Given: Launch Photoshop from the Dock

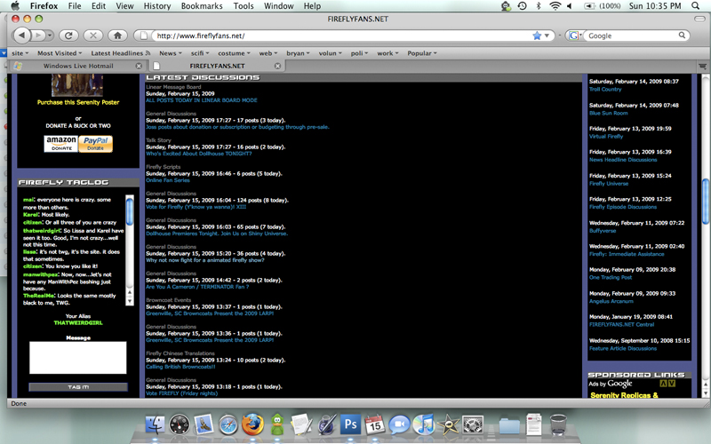Looking at the screenshot, I should 350,424.
